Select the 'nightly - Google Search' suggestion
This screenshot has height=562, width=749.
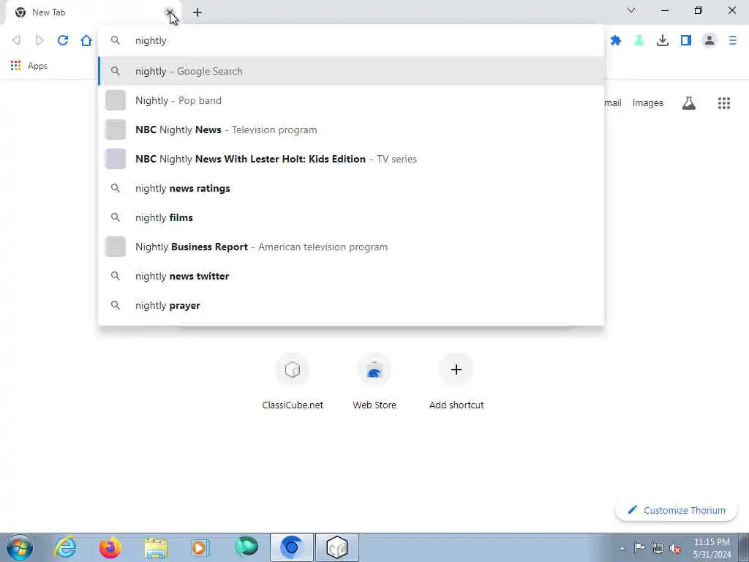click(x=352, y=71)
